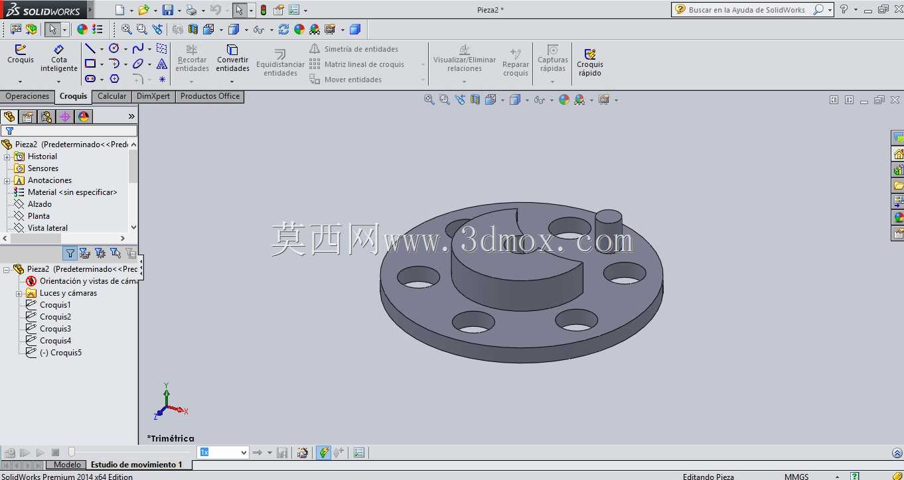904x480 pixels.
Task: Click the feature tree filter input field
Action: (x=69, y=131)
